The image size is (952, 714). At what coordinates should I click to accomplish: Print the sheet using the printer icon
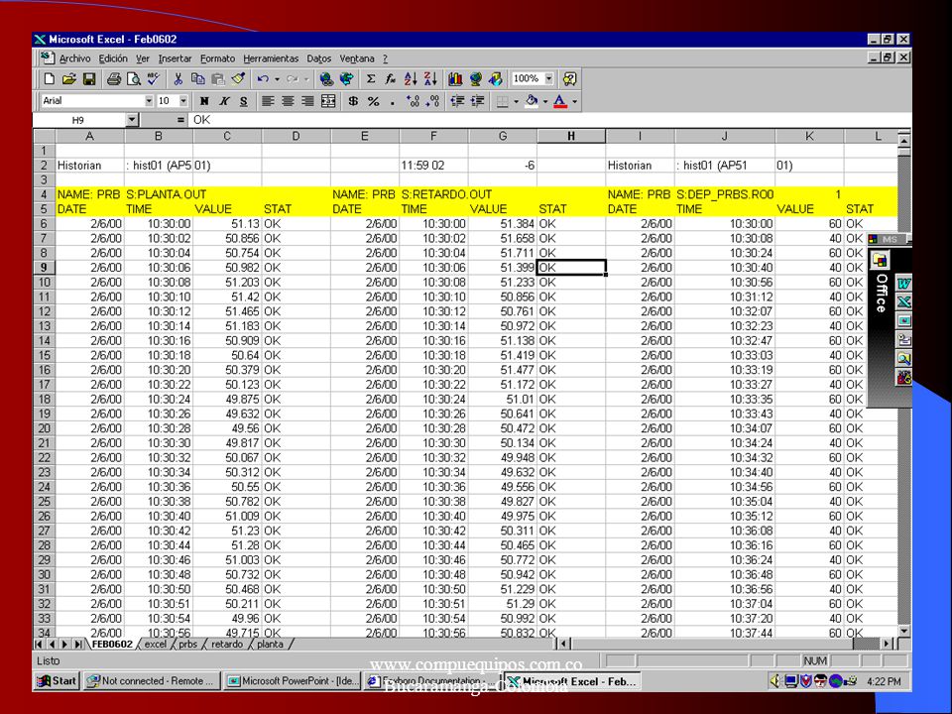click(113, 79)
